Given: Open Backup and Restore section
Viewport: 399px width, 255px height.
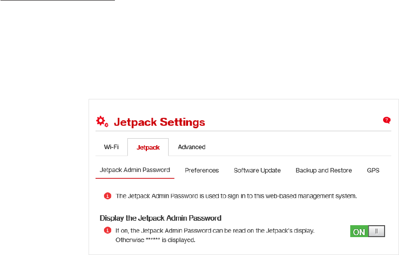Looking at the screenshot, I should pos(324,170).
